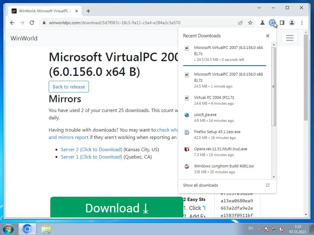Click the page vertical scrollbar thumb
This screenshot has width=314, height=235.
pos(306,77)
